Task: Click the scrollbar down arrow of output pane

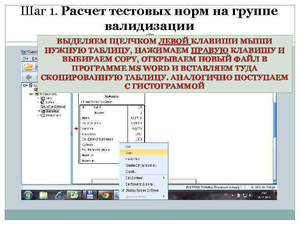Action: pyautogui.click(x=275, y=181)
